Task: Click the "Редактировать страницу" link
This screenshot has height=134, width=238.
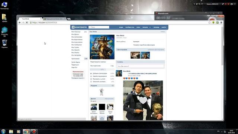Action: tap(98, 62)
